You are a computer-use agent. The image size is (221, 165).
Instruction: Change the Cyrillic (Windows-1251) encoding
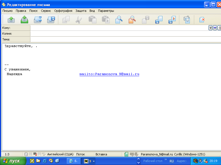click(190, 154)
